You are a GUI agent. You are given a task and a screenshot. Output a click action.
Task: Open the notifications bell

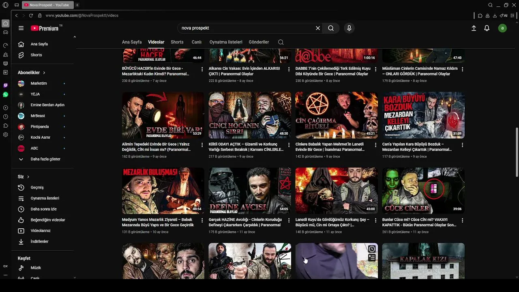(487, 28)
